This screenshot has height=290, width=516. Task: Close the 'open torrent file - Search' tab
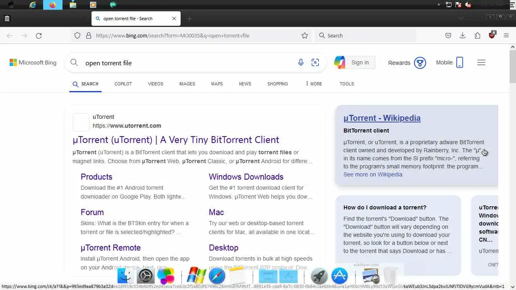174,19
